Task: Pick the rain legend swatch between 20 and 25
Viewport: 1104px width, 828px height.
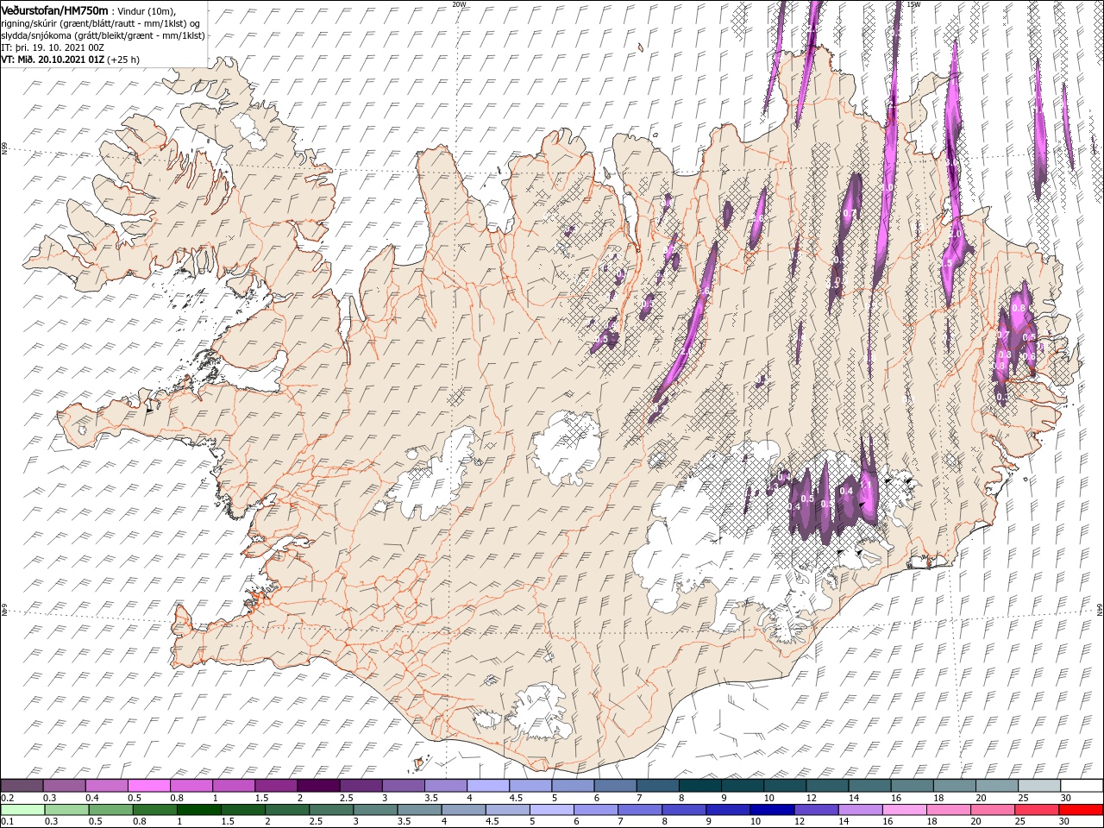Action: coord(993,810)
